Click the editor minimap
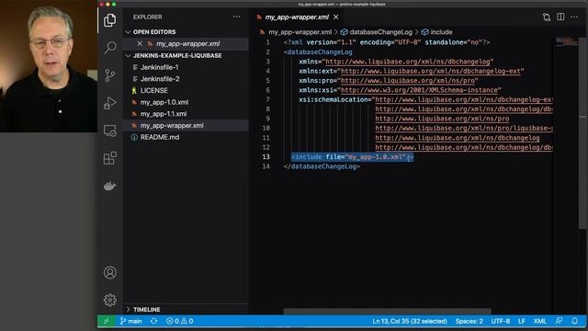Image resolution: width=588 pixels, height=331 pixels. click(x=567, y=42)
